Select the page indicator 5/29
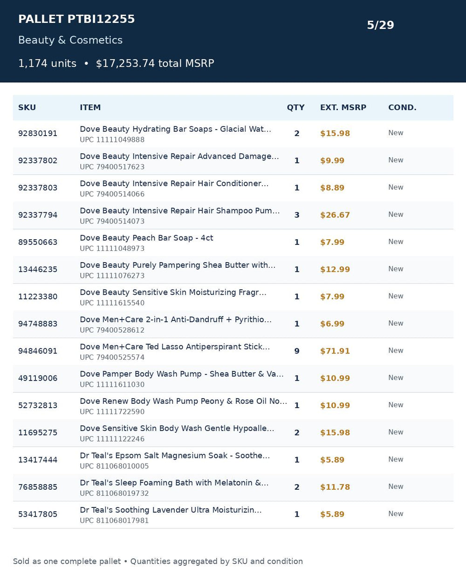Viewport: 466px width, 583px height. point(380,25)
